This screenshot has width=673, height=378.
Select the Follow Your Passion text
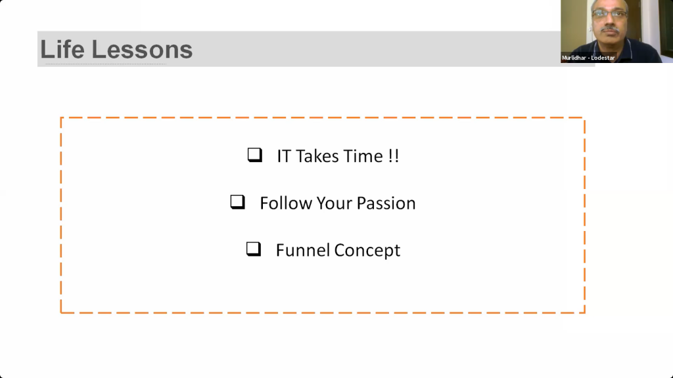click(x=338, y=203)
